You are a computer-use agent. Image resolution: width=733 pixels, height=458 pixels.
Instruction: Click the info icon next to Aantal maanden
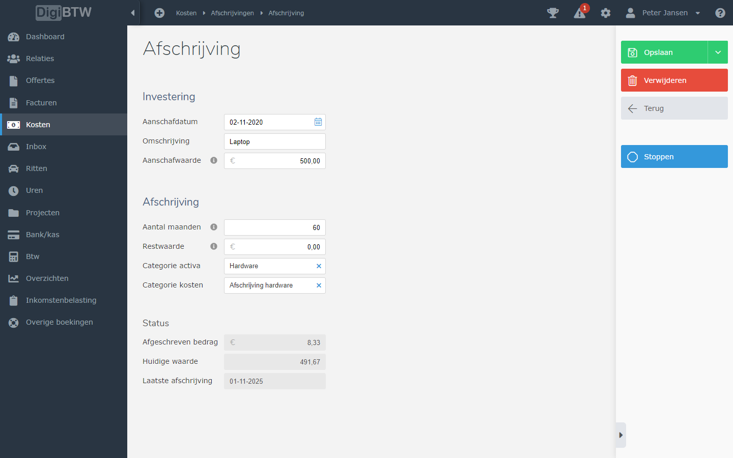(214, 227)
